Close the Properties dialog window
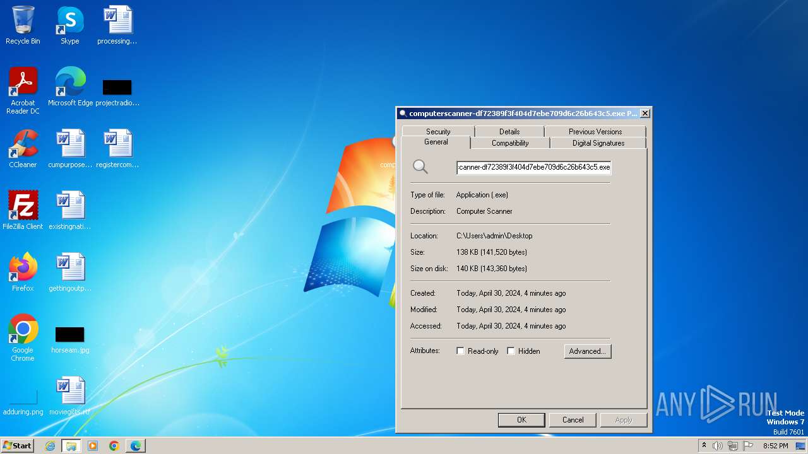The width and height of the screenshot is (808, 454). coord(645,113)
